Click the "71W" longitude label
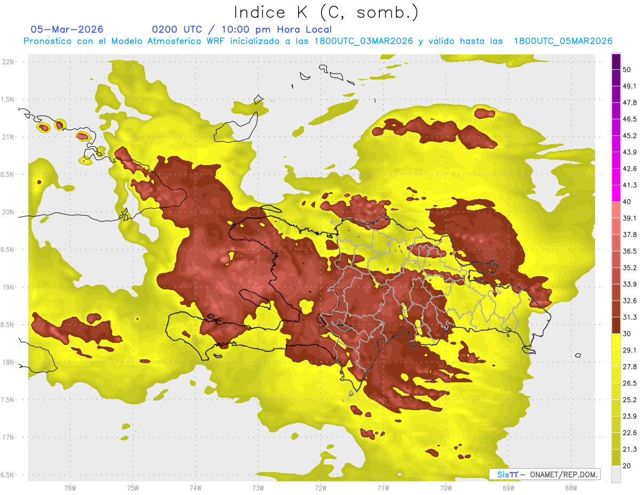 click(383, 488)
